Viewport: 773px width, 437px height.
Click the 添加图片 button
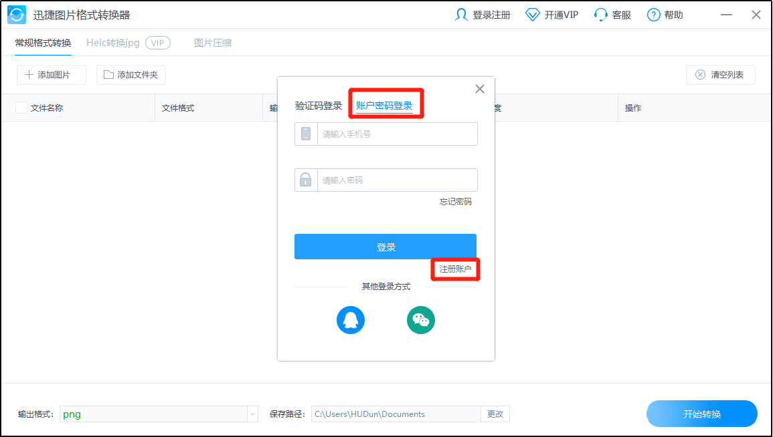point(52,75)
